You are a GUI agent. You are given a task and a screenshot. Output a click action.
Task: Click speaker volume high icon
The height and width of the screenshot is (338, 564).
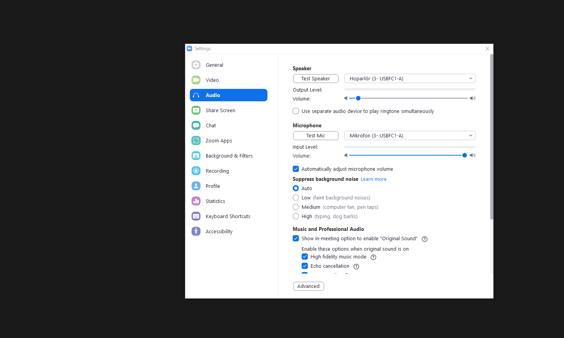472,98
